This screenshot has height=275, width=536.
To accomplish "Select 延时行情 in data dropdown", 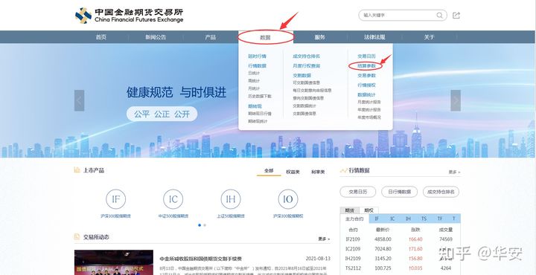I will pyautogui.click(x=257, y=56).
